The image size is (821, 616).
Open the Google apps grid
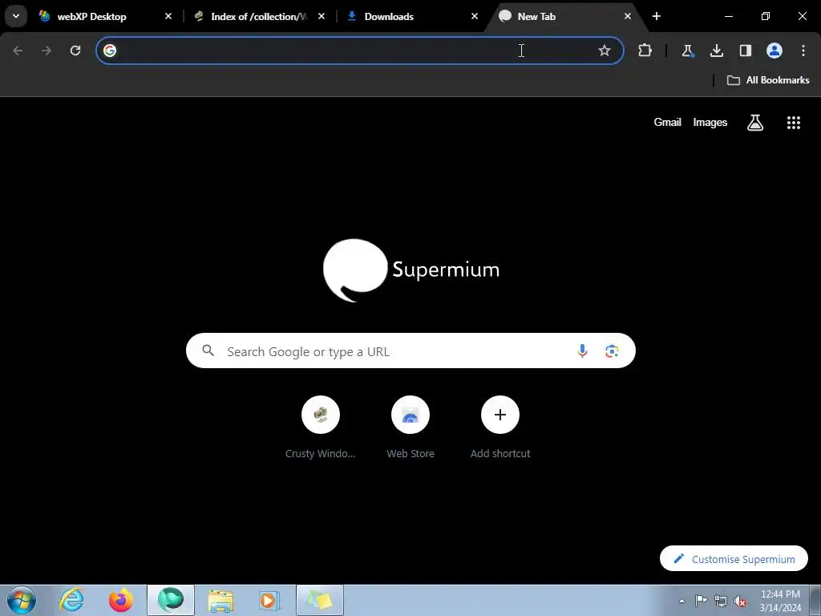coord(794,123)
